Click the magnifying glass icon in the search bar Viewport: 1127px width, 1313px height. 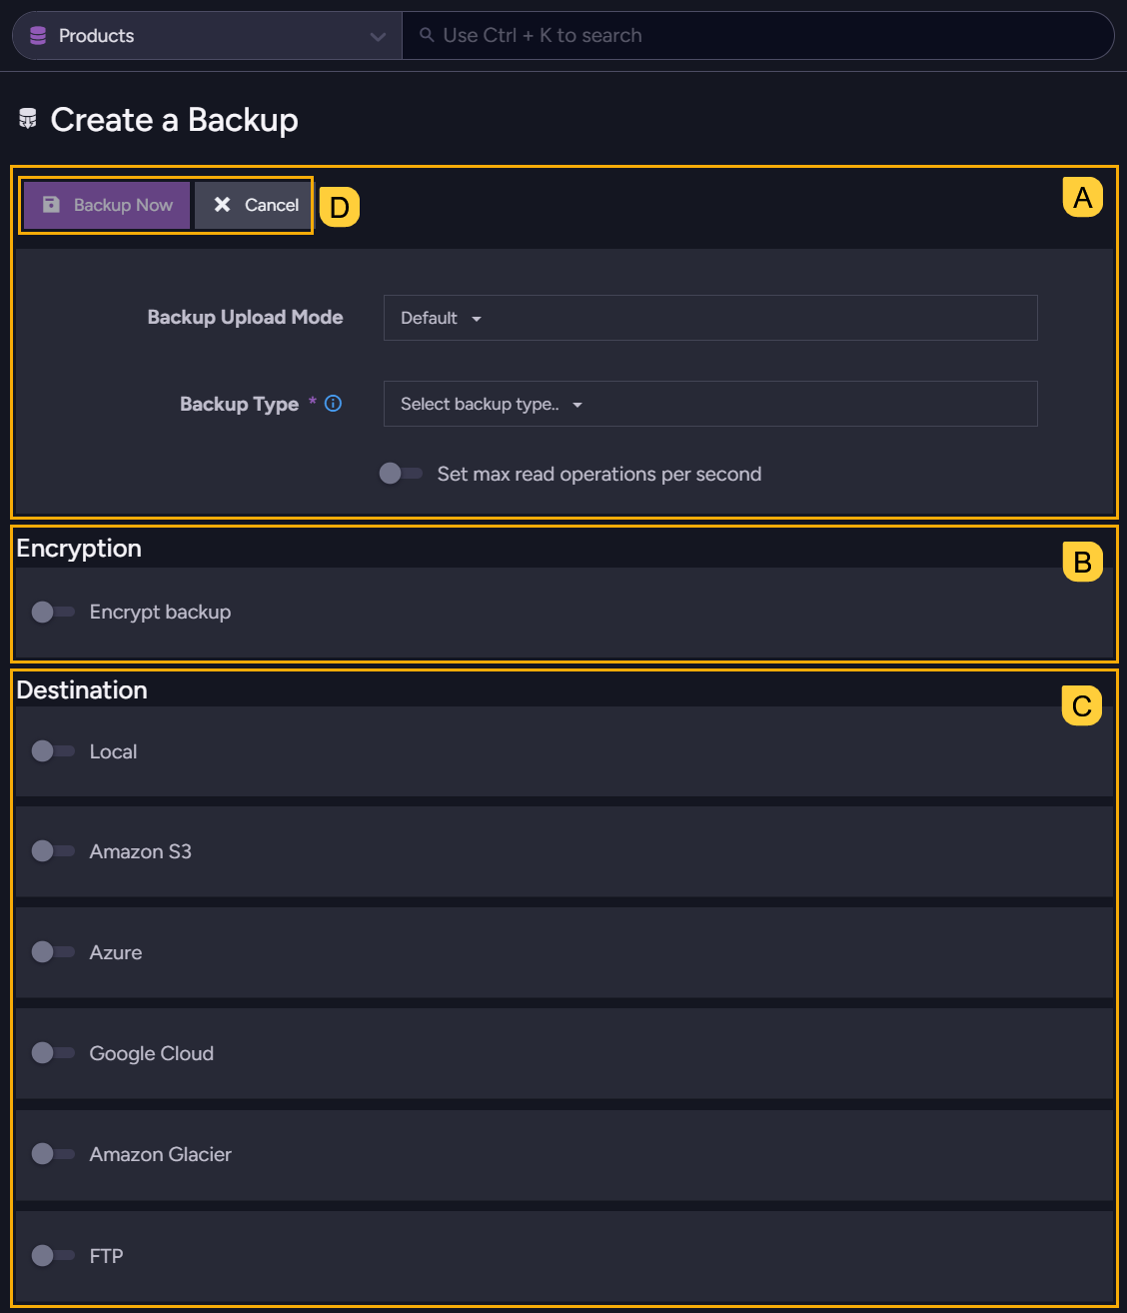[x=427, y=35]
